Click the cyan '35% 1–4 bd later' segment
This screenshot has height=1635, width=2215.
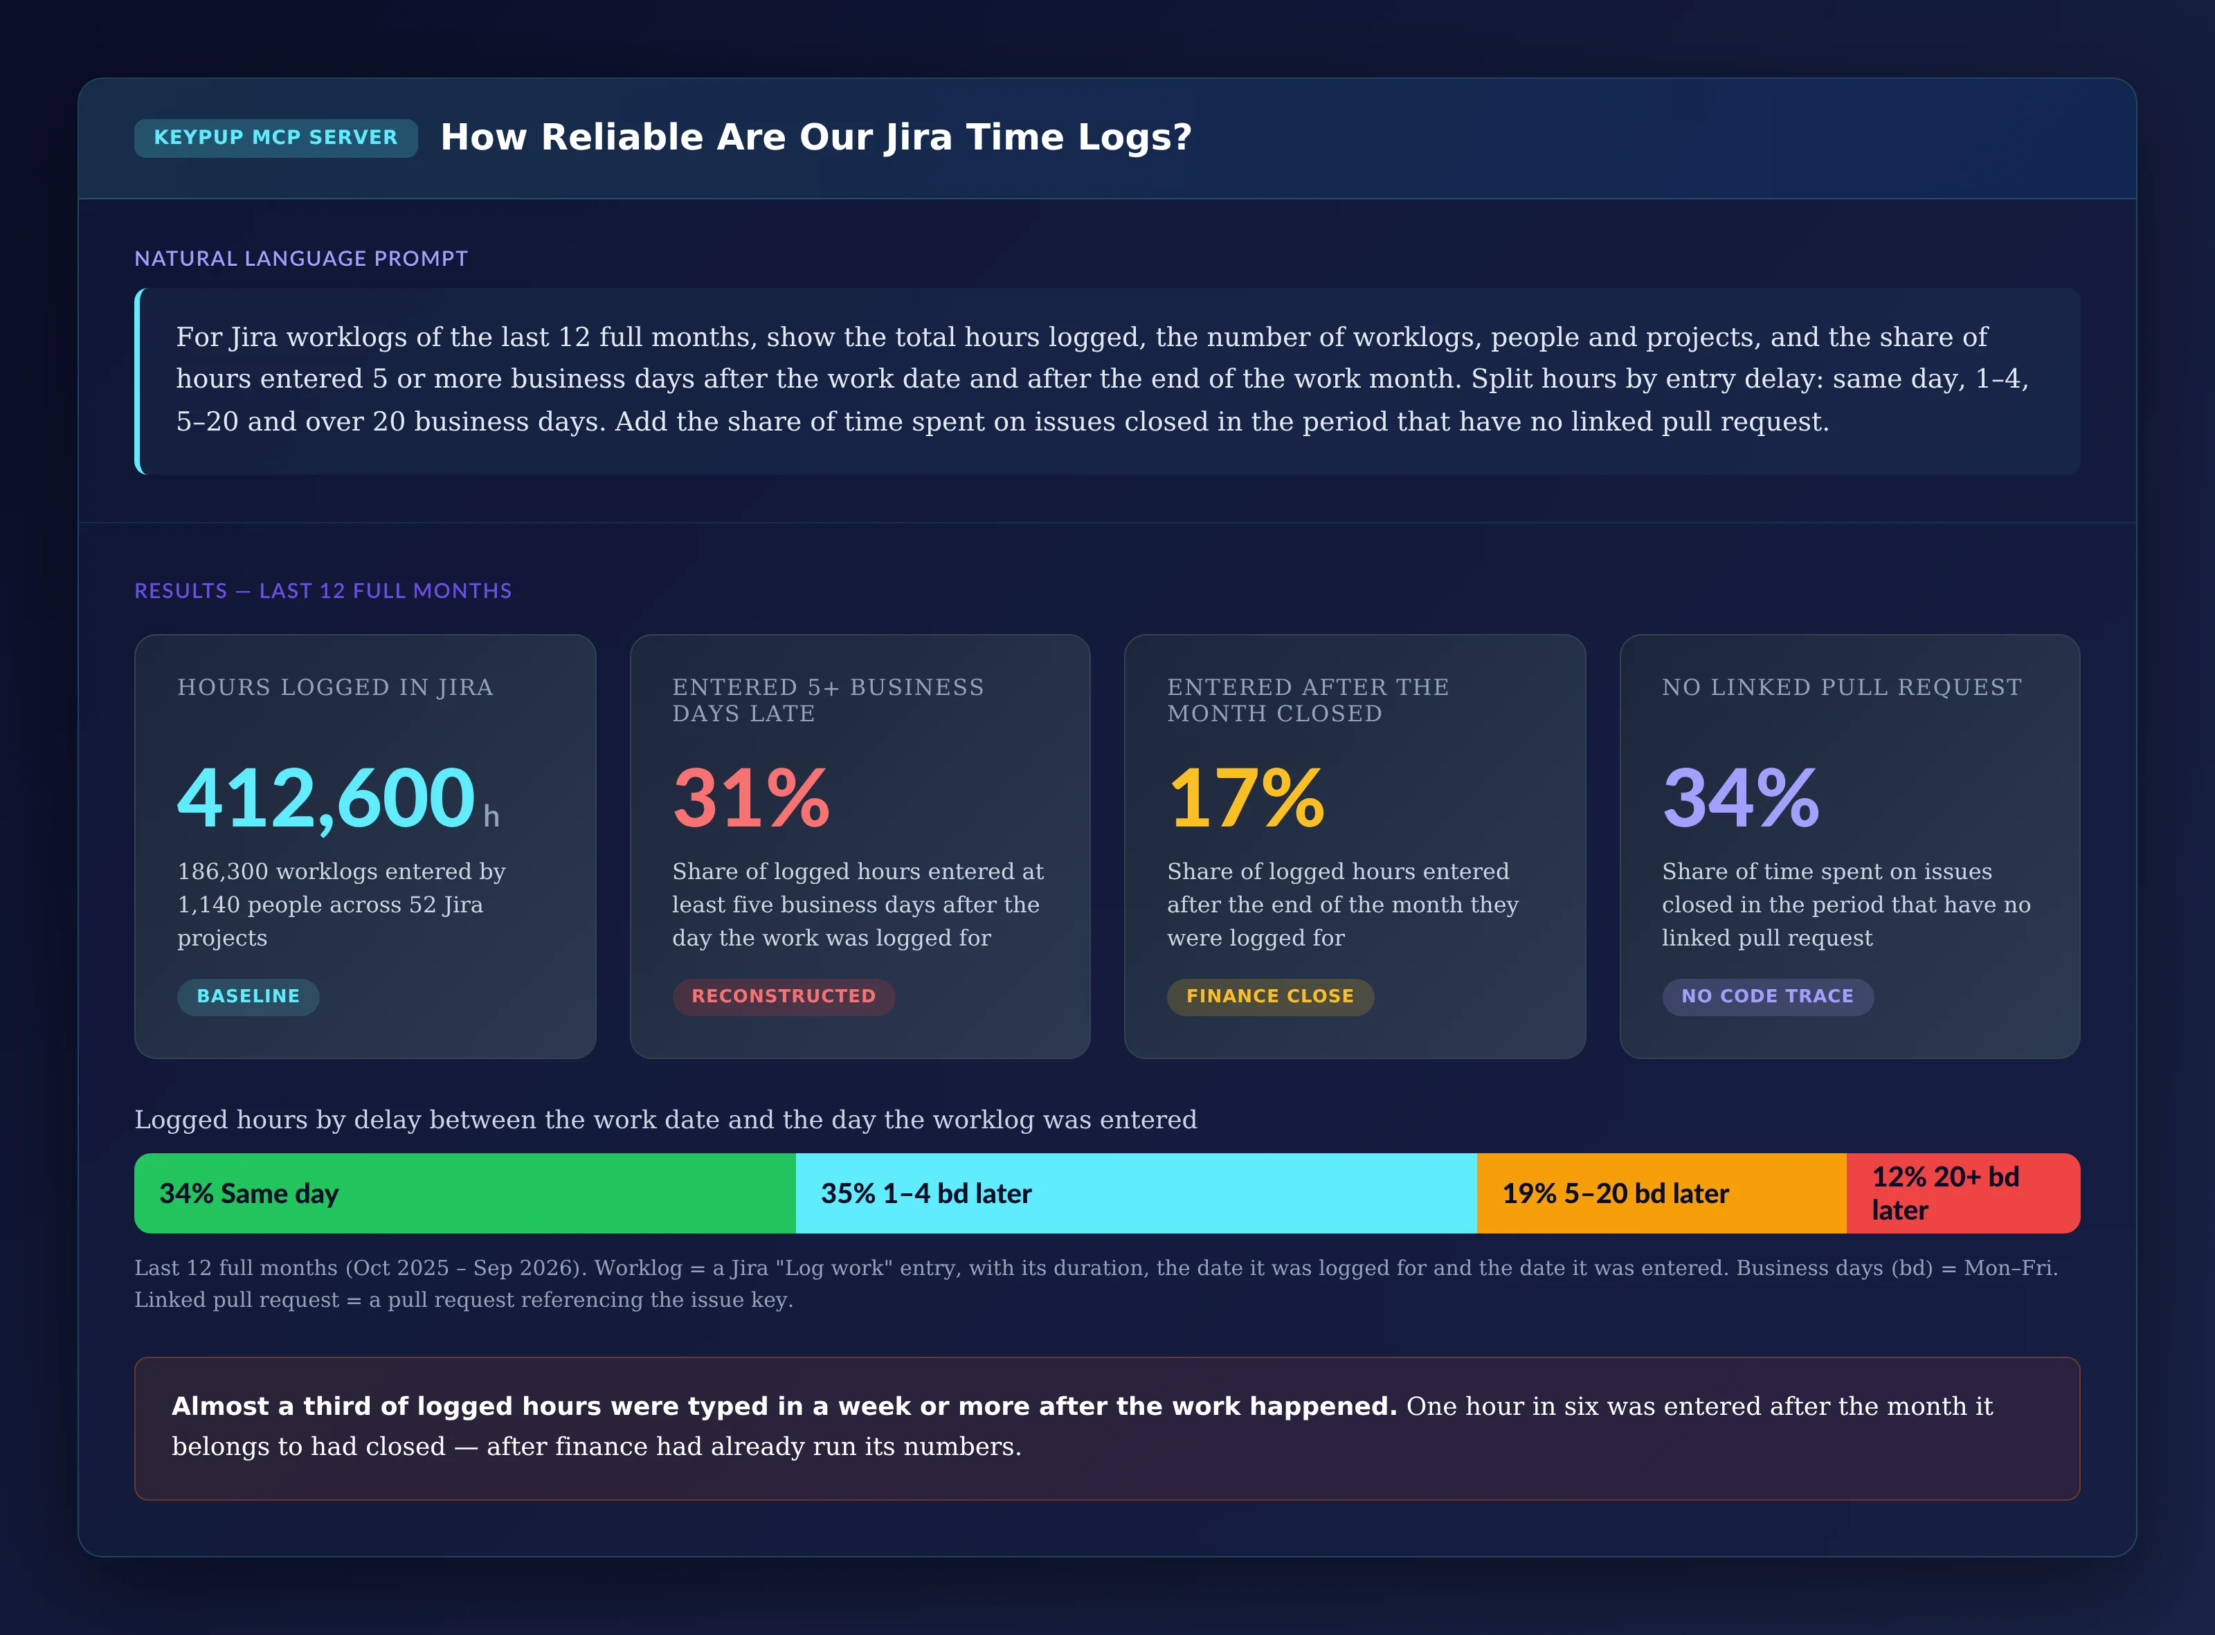tap(1136, 1193)
